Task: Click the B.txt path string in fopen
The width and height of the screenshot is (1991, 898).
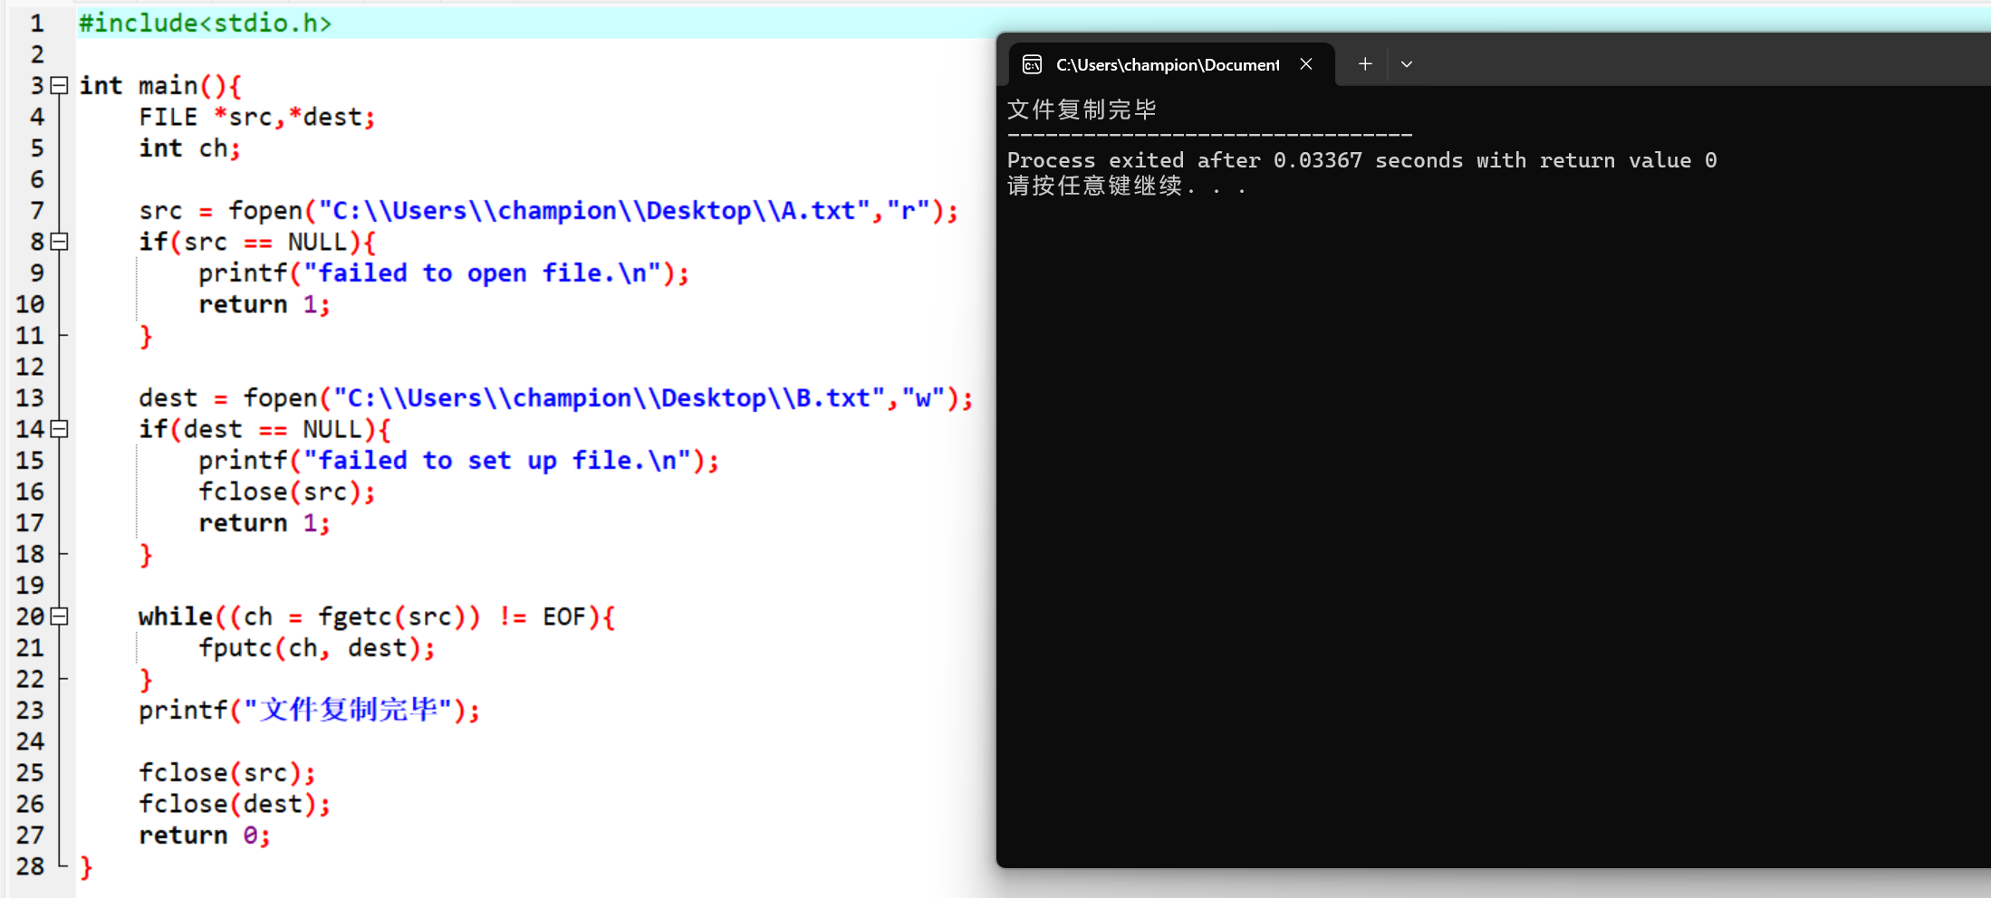Action: click(x=609, y=398)
